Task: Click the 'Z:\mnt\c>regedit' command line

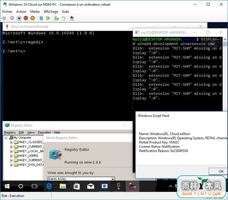Action: coord(23,42)
